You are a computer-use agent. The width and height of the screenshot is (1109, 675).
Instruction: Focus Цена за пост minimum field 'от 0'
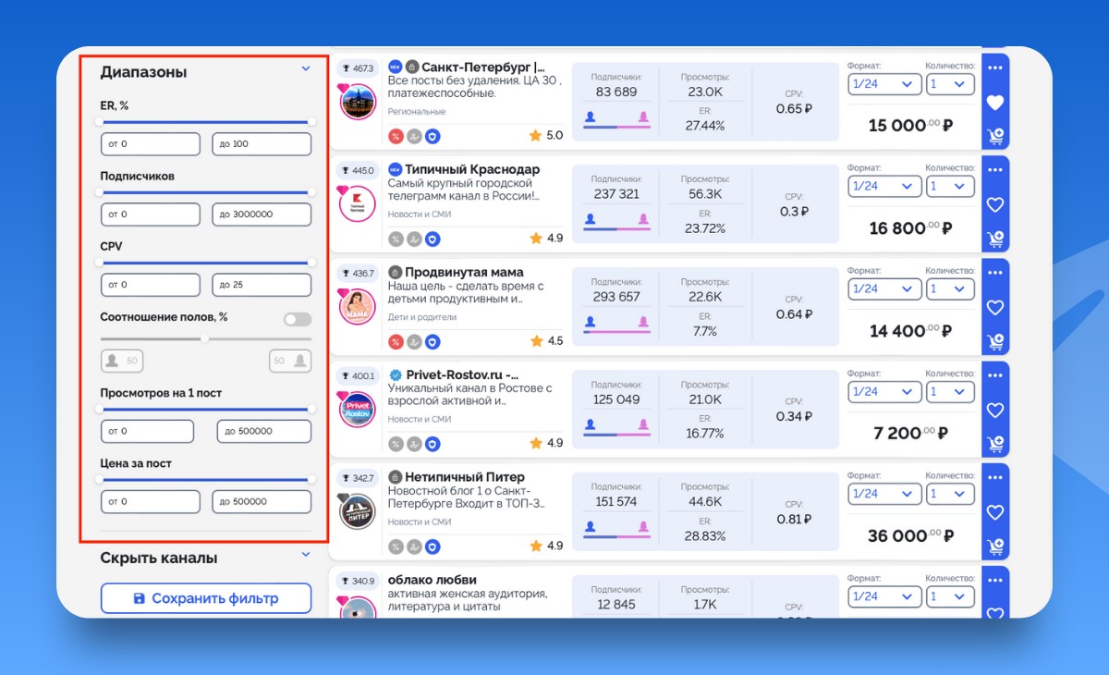151,502
